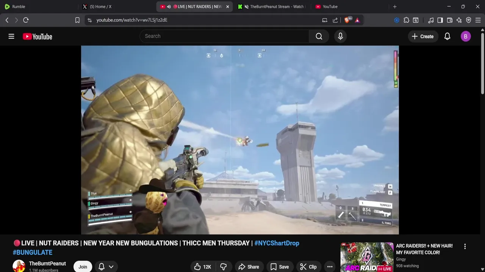485x272 pixels.
Task: Open TheBurntPeanut channel name
Action: 47,264
